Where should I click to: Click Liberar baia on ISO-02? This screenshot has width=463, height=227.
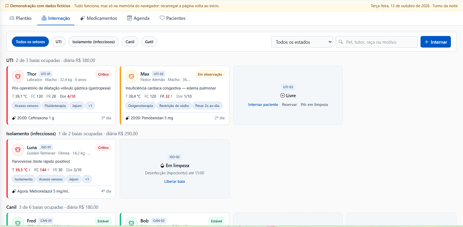pos(175,181)
